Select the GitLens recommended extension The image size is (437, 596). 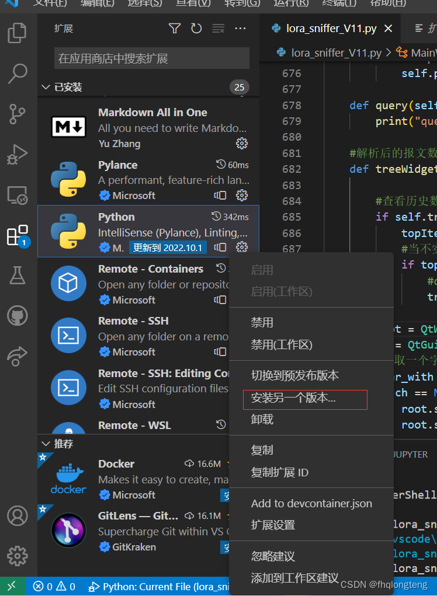[134, 531]
